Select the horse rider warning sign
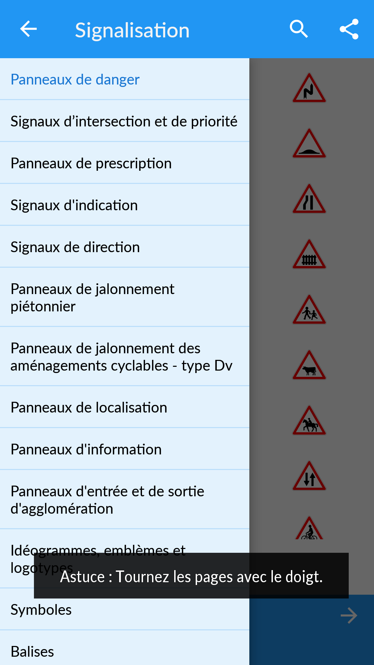 (x=309, y=420)
